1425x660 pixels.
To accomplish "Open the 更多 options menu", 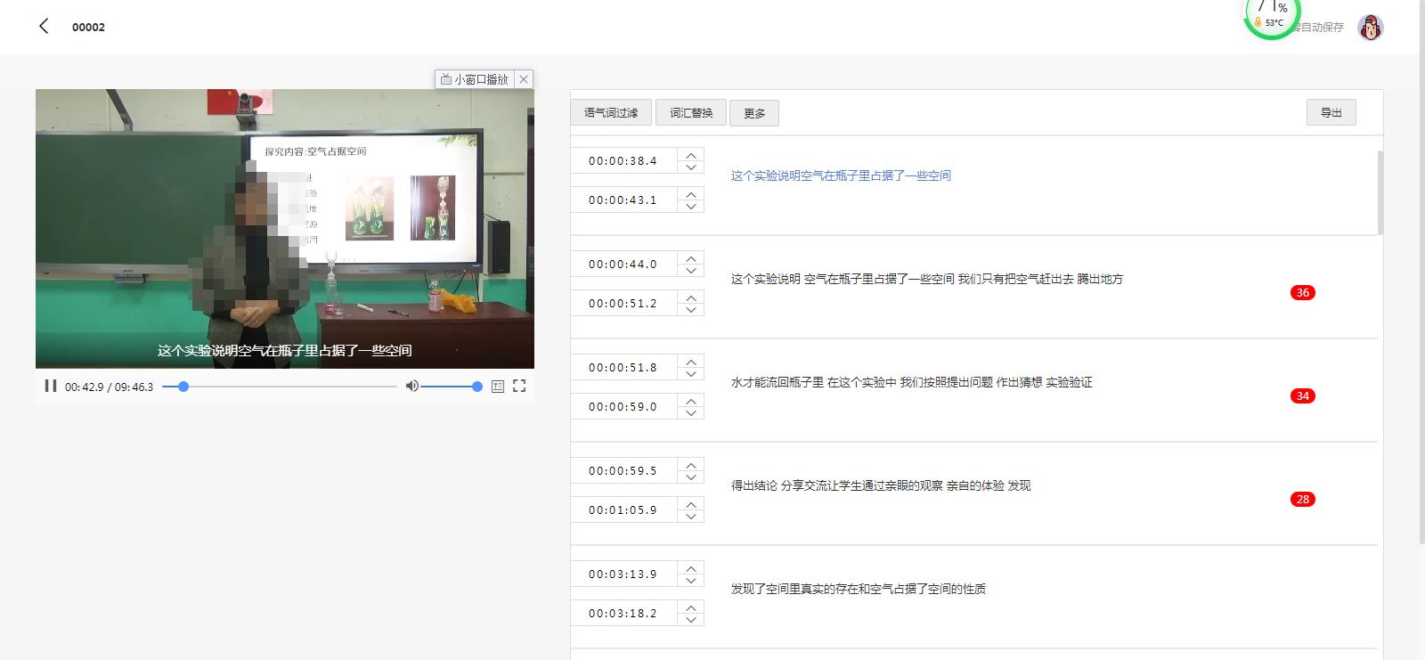I will tap(754, 113).
